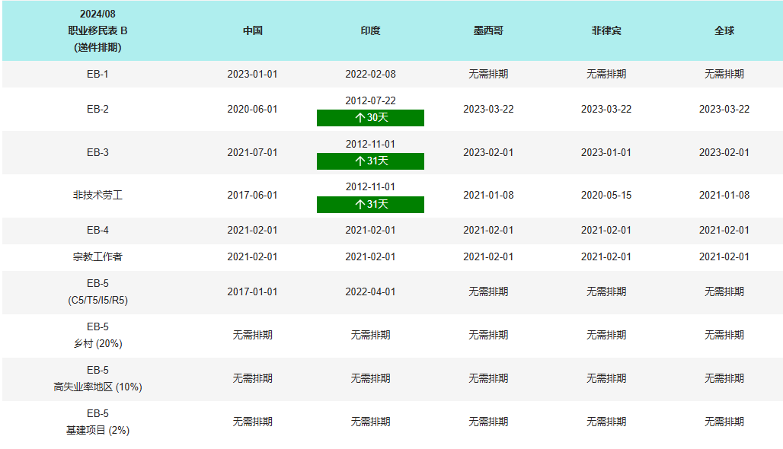Select the EB-4 row label
This screenshot has width=783, height=449.
pyautogui.click(x=97, y=230)
